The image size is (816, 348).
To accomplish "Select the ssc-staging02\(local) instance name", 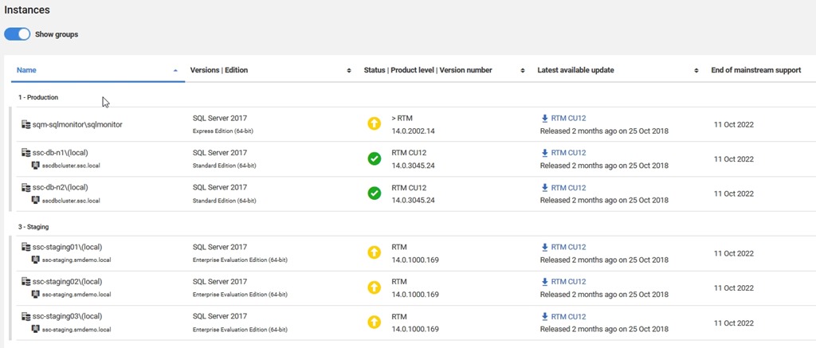I will pyautogui.click(x=67, y=281).
